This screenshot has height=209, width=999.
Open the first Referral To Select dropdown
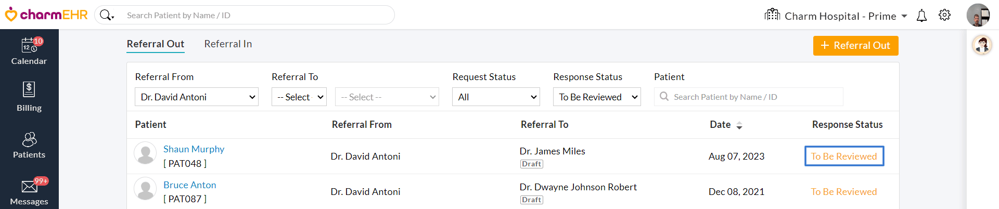[299, 97]
